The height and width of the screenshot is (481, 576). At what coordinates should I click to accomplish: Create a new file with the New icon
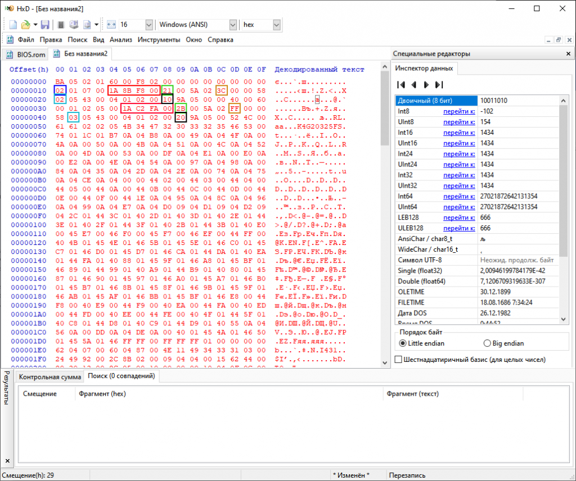click(x=13, y=25)
